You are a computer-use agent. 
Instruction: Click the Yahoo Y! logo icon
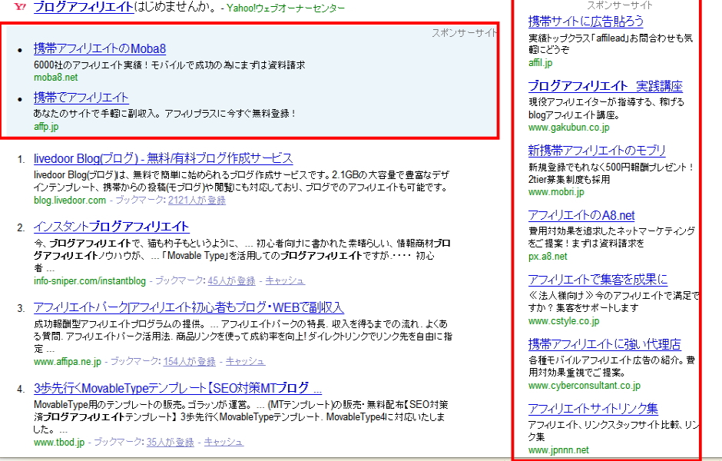click(20, 6)
